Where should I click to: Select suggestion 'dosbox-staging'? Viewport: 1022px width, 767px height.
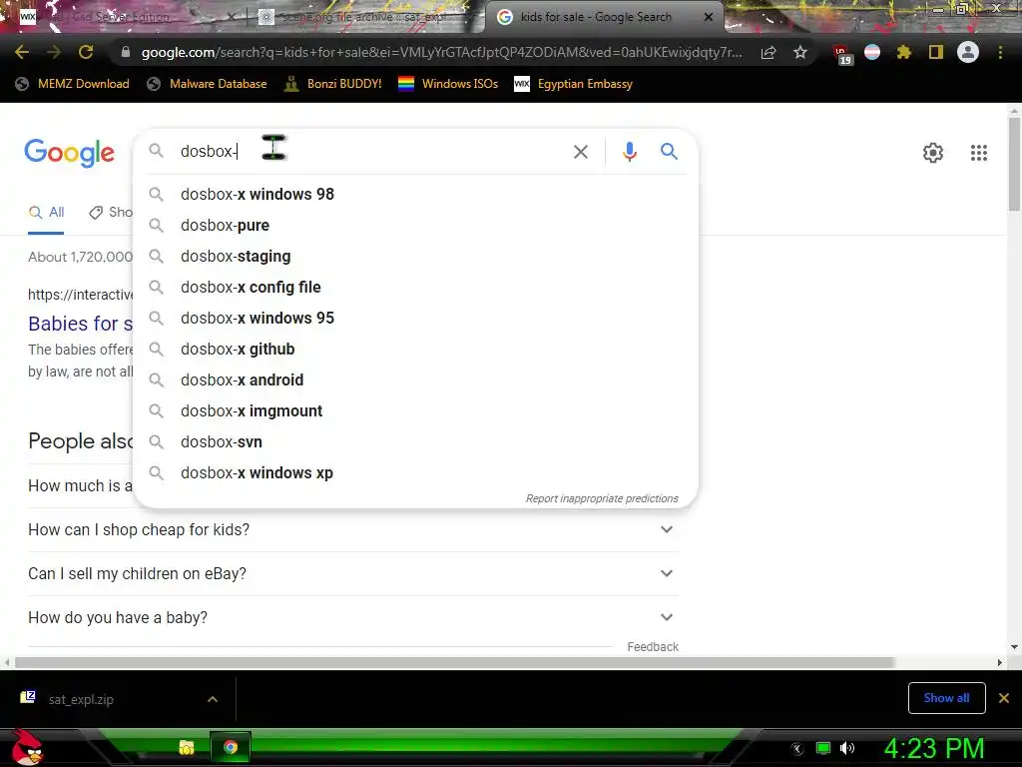coord(415,257)
